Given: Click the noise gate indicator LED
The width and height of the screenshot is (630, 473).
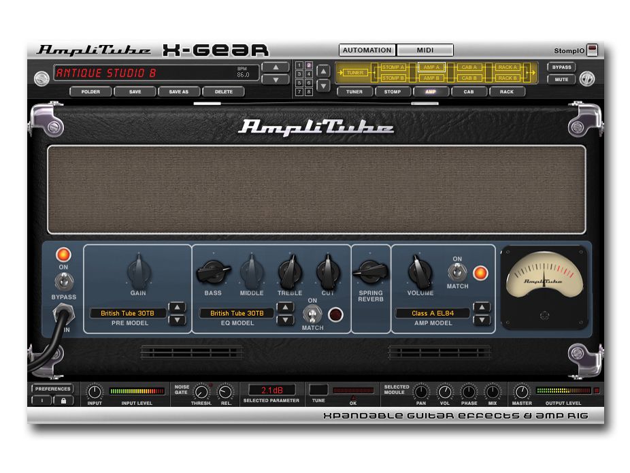Looking at the screenshot, I should point(210,385).
